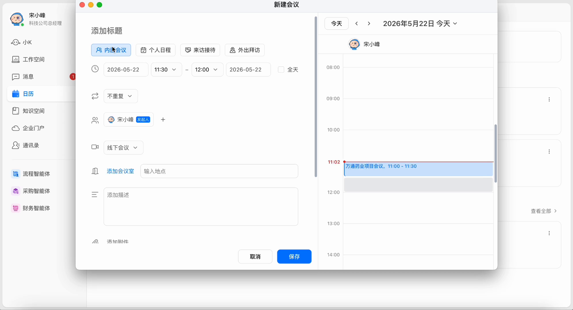Screen dimensions: 573x310
Task: Open 工作空间 from the sidebar
Action: point(28,59)
